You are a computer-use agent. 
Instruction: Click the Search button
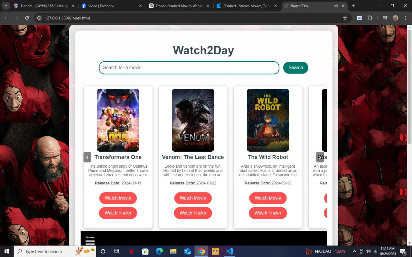(295, 67)
